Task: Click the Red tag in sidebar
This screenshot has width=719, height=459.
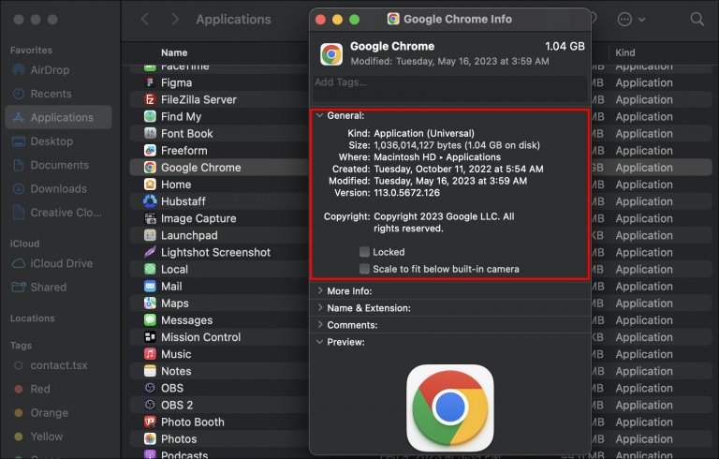Action: (x=40, y=389)
